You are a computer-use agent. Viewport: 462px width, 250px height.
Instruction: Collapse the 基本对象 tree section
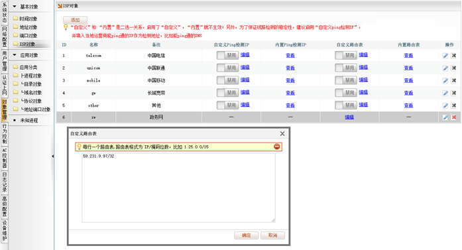[15, 6]
